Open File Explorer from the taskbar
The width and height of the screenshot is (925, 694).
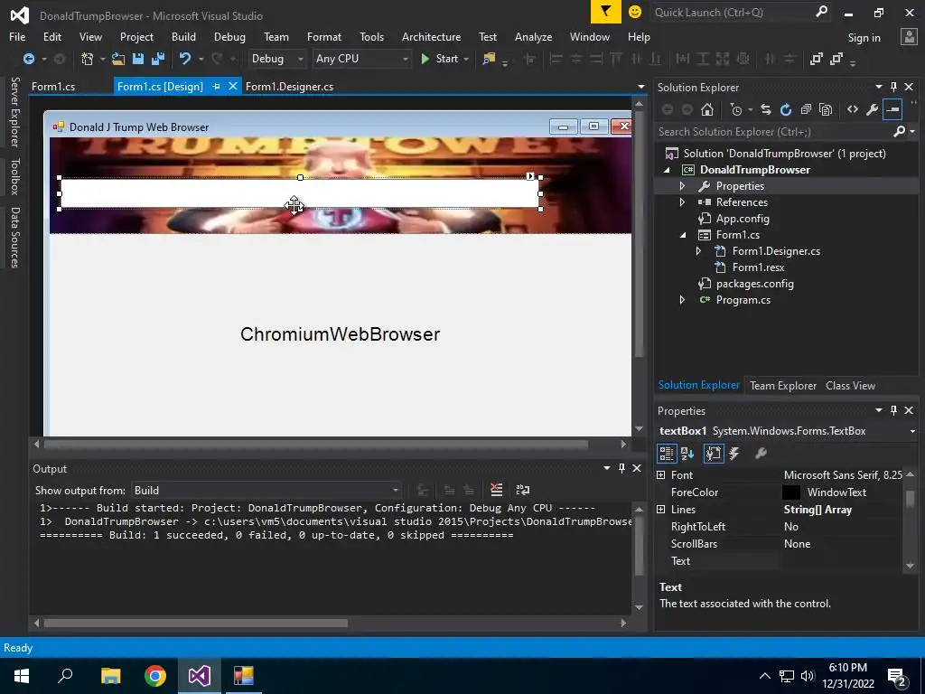coord(111,676)
